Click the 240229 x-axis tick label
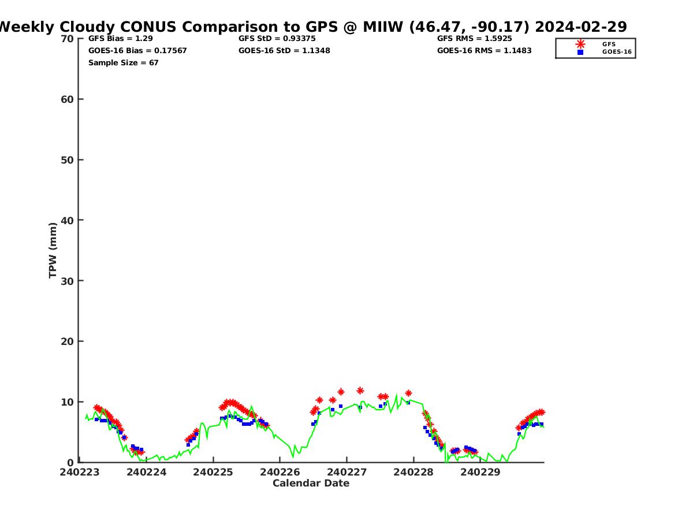This screenshot has height=520, width=693. 480,472
